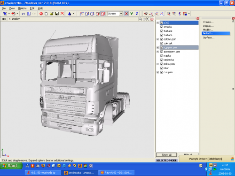Uncheck the accessory.psm checkbox
This screenshot has height=176, width=235.
click(x=162, y=52)
